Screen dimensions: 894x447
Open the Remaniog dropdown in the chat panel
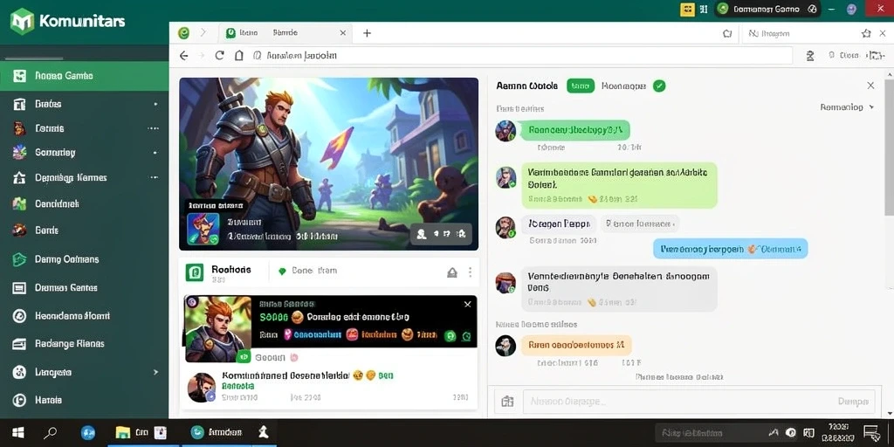pos(847,107)
